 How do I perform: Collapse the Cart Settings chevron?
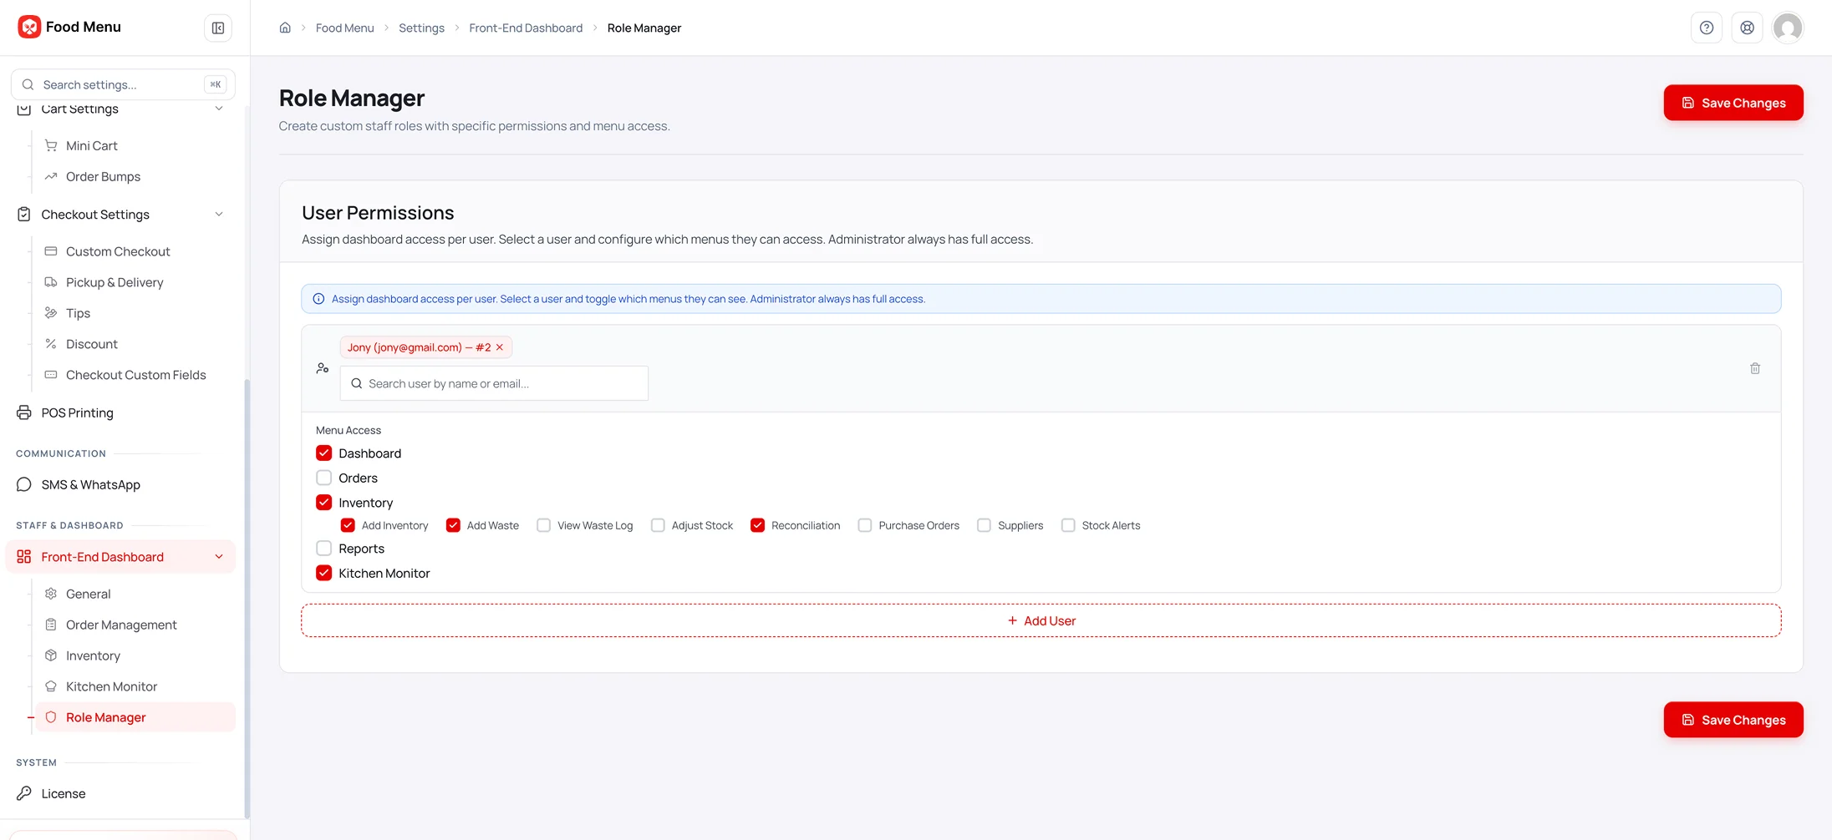pos(219,109)
